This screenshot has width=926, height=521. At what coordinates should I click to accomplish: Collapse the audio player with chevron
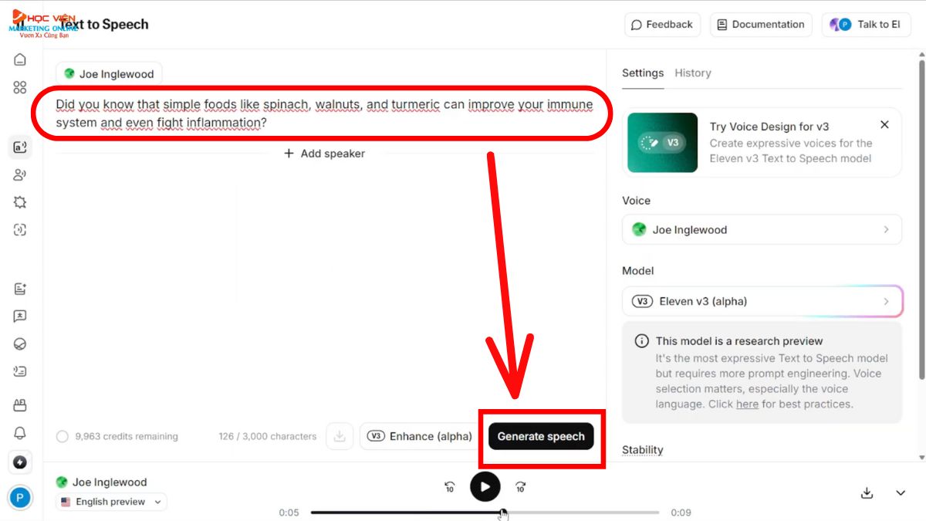(x=901, y=493)
